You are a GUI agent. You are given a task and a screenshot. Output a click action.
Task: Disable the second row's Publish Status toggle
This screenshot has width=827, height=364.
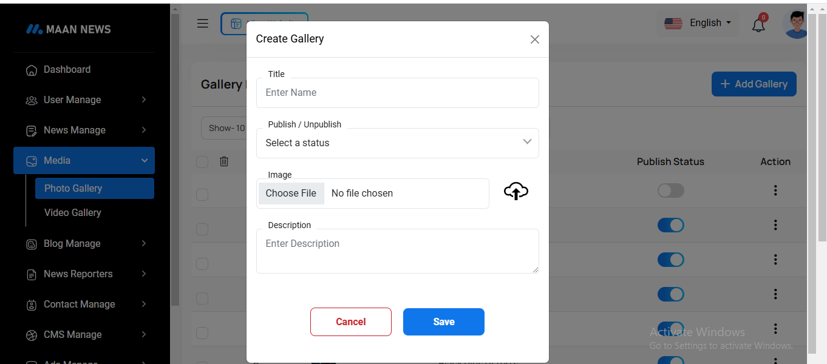670,225
